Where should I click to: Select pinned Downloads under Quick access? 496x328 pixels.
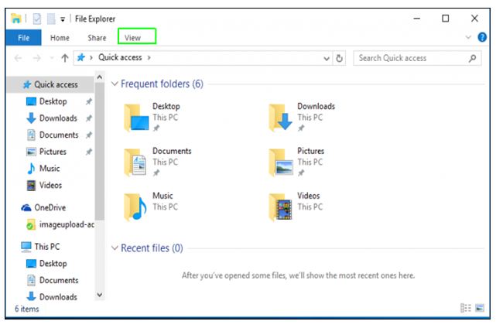(x=58, y=118)
